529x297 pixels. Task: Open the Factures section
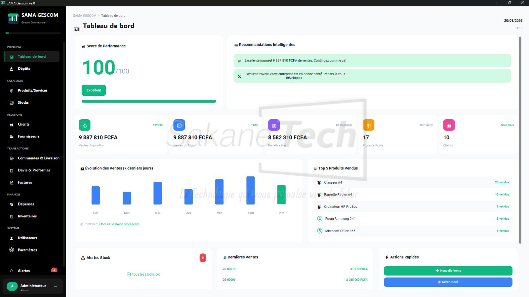[32, 182]
